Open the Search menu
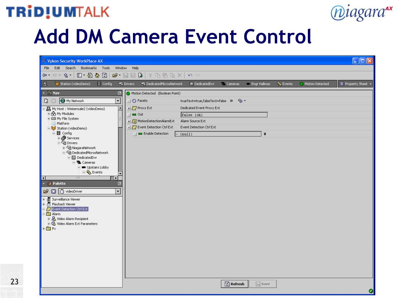The height and width of the screenshot is (298, 397). point(71,68)
